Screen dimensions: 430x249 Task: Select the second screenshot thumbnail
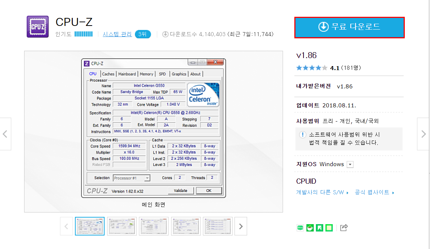[x=122, y=226]
